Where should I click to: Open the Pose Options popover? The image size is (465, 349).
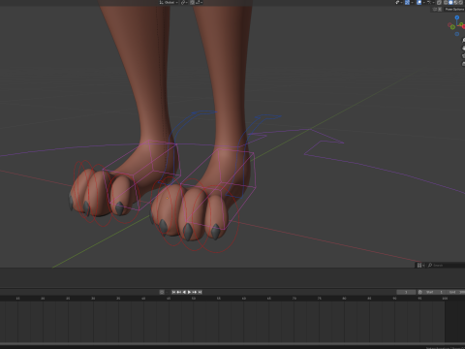(x=454, y=9)
